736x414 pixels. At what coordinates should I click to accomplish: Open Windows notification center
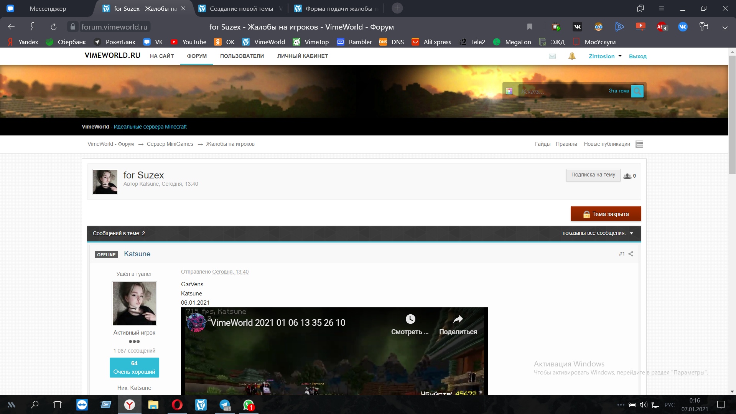721,405
